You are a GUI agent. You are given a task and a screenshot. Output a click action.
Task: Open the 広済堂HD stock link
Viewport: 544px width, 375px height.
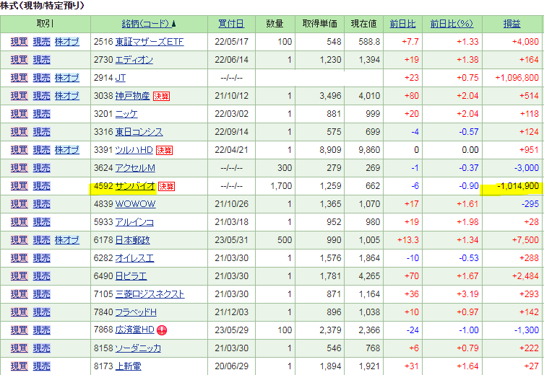click(x=134, y=330)
